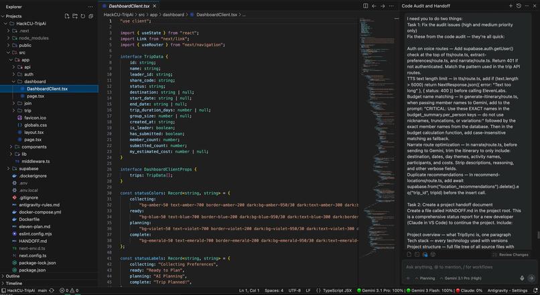The height and width of the screenshot is (295, 540).
Task: Click the Ask anything chat input field
Action: click(468, 267)
